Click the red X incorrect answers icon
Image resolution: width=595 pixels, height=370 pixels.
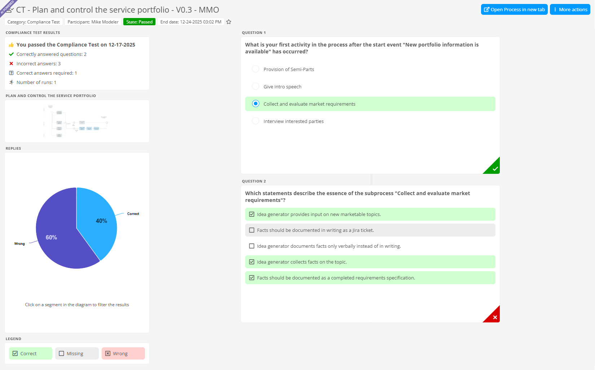click(x=11, y=64)
